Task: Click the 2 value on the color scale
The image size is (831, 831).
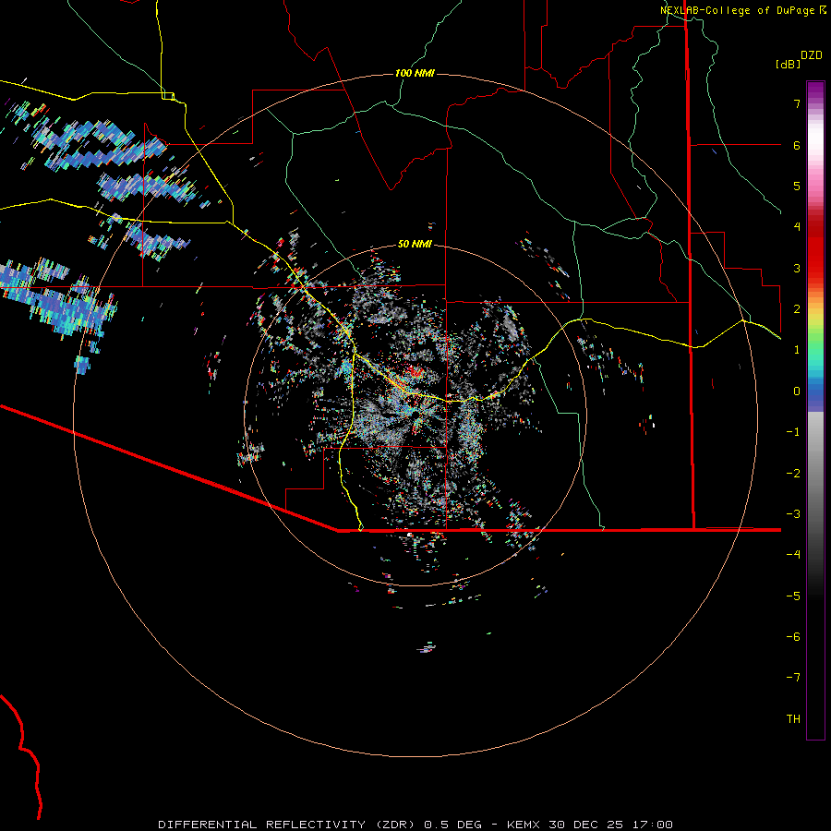Action: pos(797,309)
